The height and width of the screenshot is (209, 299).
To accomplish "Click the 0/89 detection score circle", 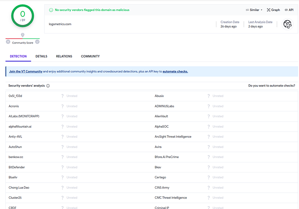I will [23, 16].
